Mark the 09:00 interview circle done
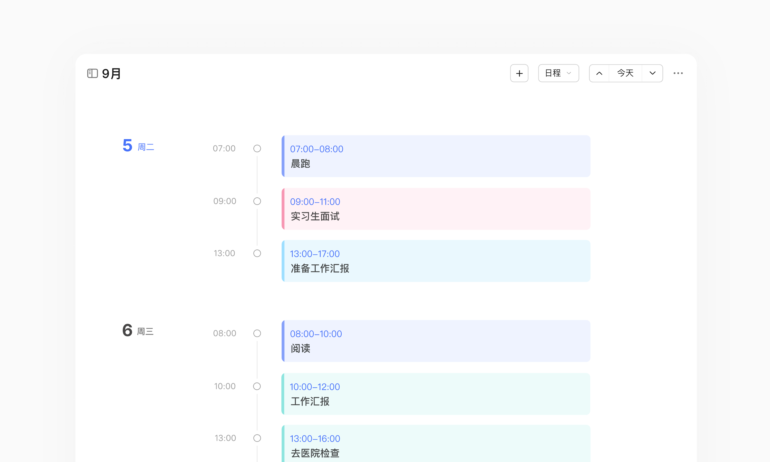This screenshot has height=462, width=770. click(257, 201)
